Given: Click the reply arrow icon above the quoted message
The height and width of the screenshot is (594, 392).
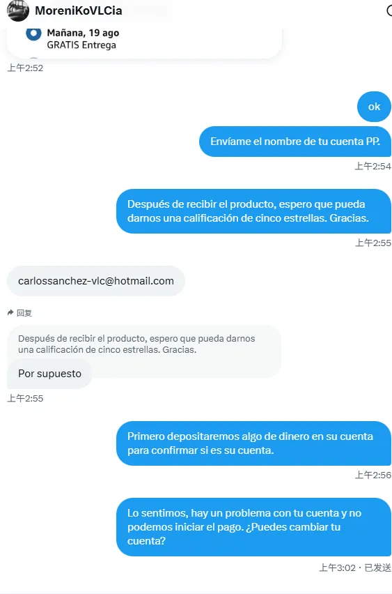Looking at the screenshot, I should point(10,312).
